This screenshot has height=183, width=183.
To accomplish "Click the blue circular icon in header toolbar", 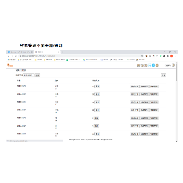I will coord(153,65).
